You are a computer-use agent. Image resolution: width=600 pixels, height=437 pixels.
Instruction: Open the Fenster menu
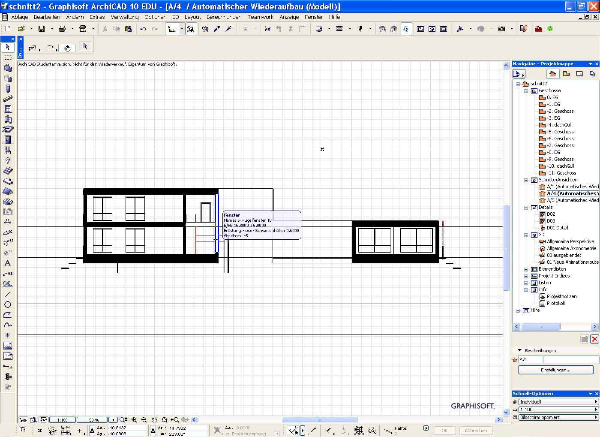(x=314, y=17)
